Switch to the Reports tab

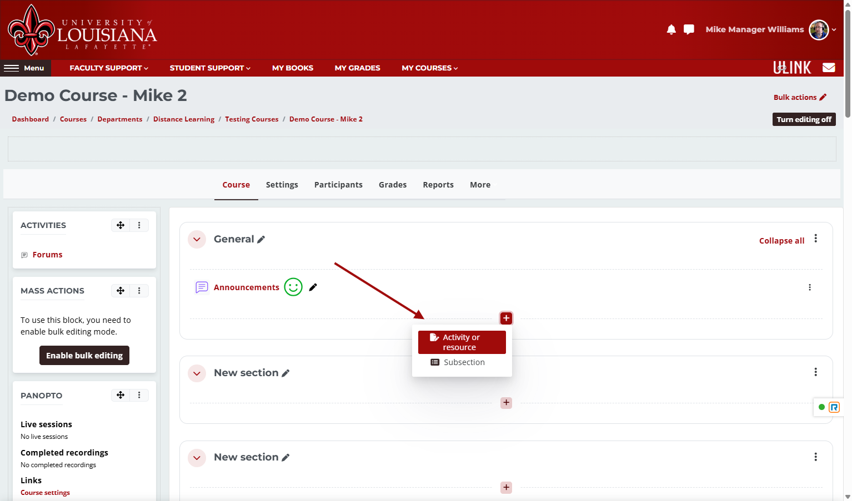pyautogui.click(x=438, y=185)
